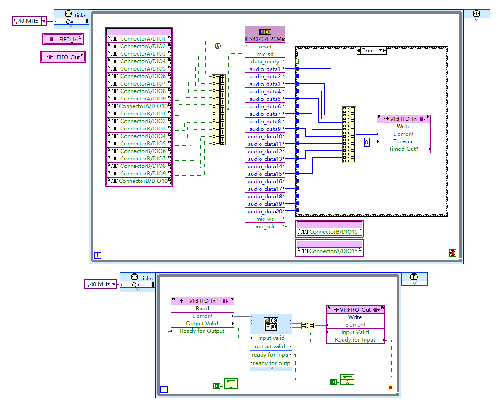Go to next case with right arrow
The width and height of the screenshot is (499, 402).
[384, 51]
